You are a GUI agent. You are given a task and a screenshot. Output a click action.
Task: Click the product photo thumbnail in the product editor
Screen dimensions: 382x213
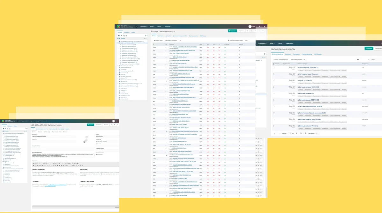86,139
